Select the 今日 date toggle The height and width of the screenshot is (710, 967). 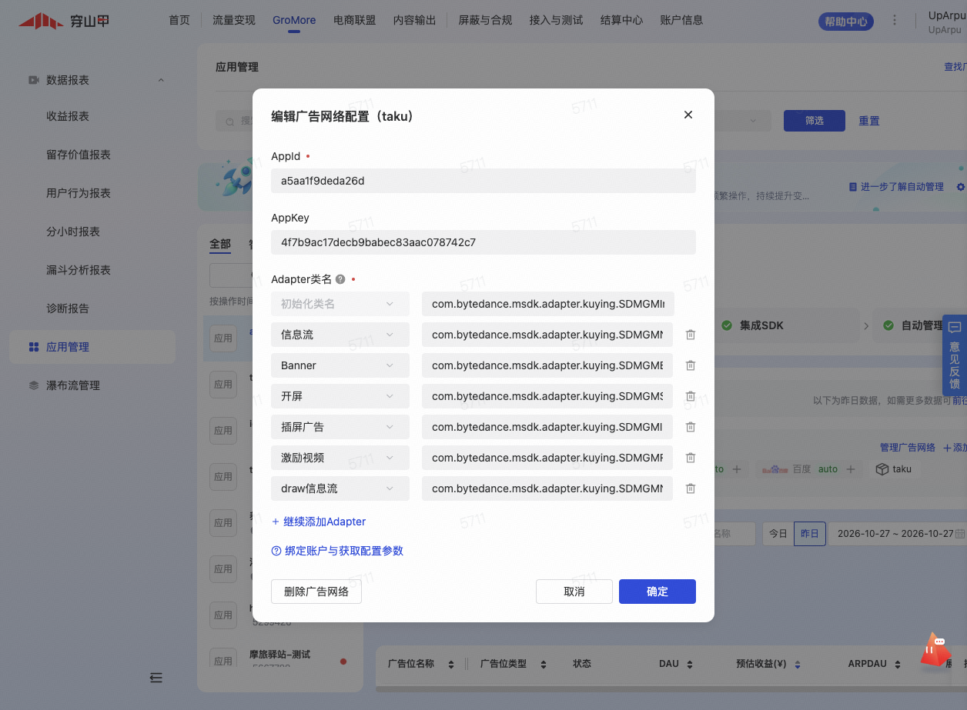point(778,533)
